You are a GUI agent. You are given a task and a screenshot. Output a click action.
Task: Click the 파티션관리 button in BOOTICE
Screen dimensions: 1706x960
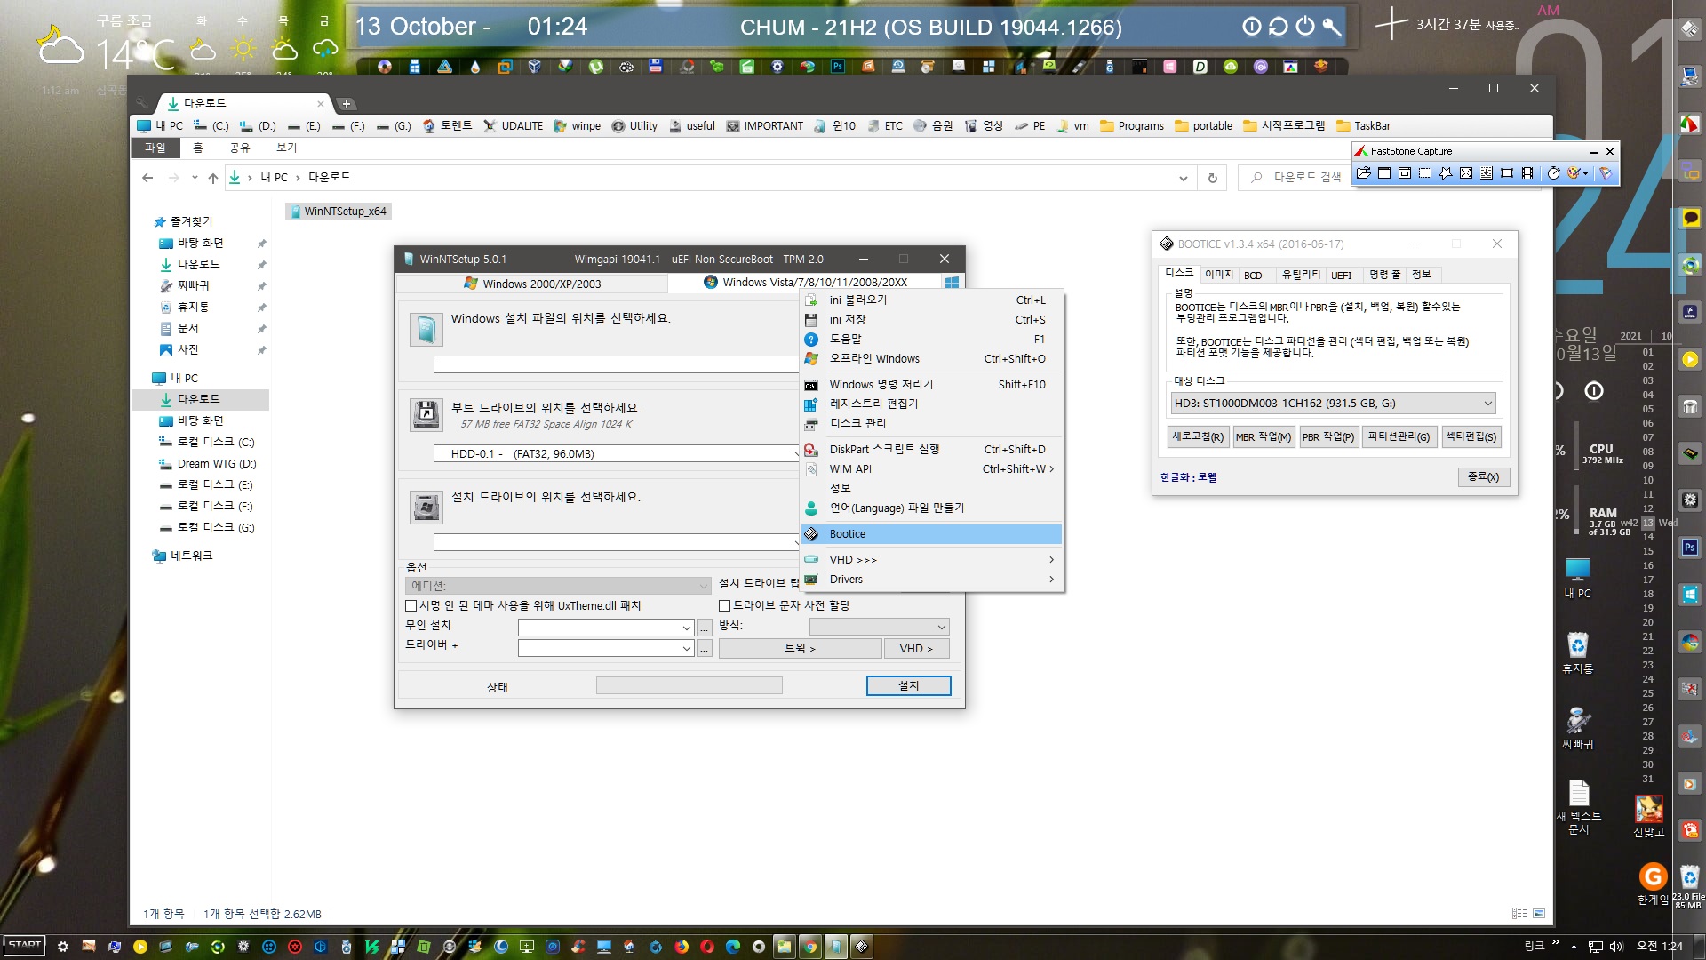coord(1397,436)
